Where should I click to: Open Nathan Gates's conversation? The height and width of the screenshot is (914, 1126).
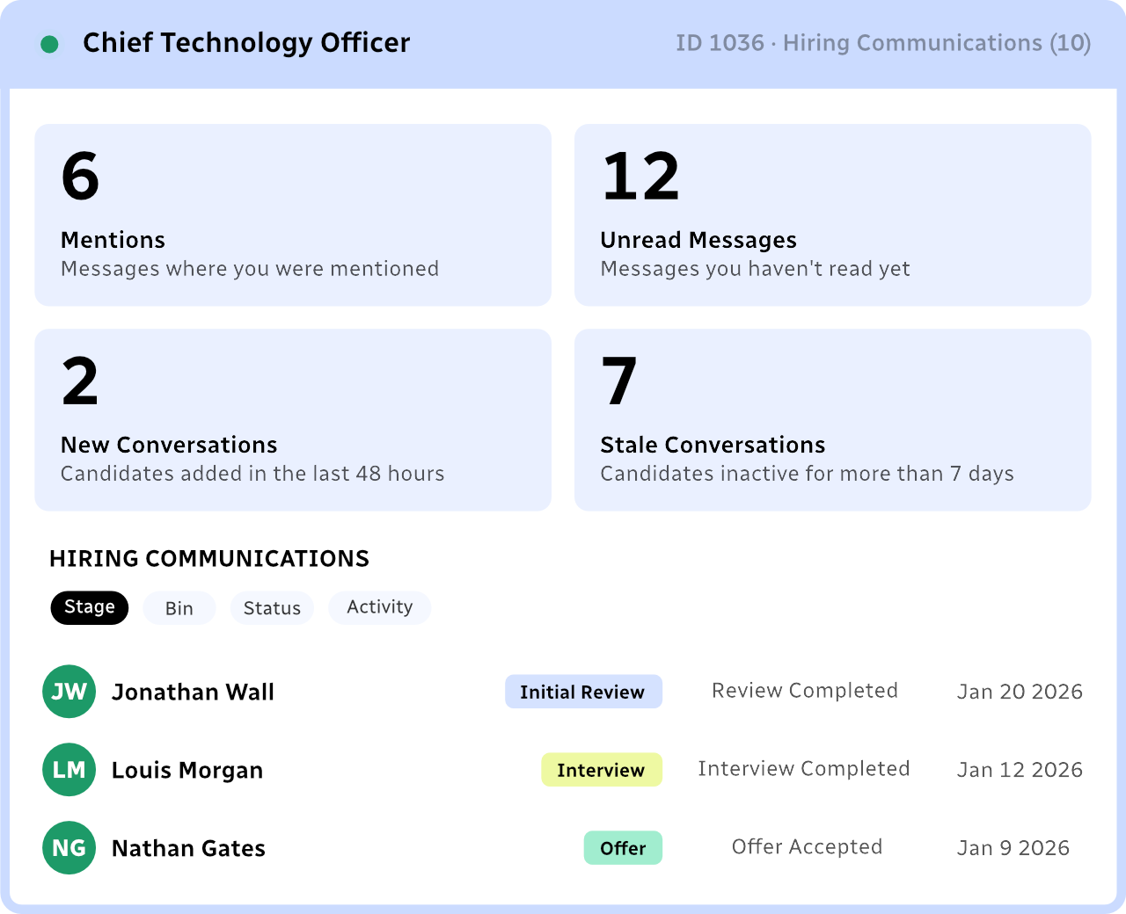coord(563,848)
